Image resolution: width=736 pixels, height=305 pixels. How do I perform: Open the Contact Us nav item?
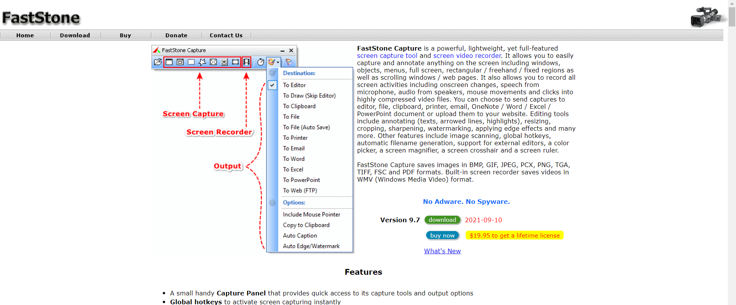(226, 35)
